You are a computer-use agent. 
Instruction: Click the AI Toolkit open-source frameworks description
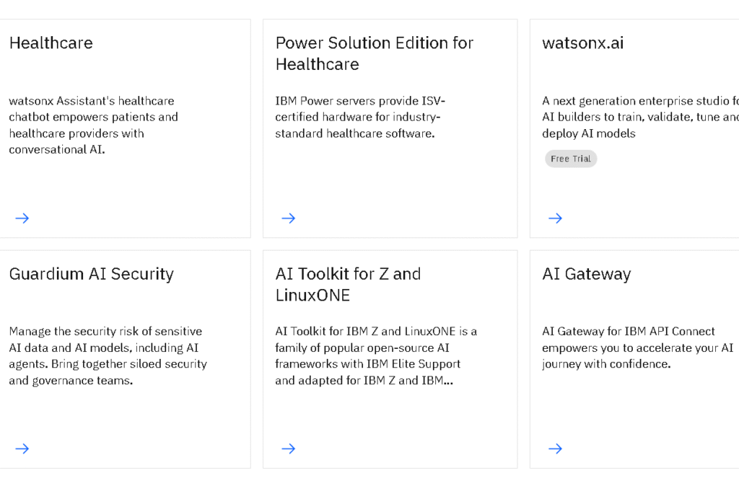(x=375, y=355)
